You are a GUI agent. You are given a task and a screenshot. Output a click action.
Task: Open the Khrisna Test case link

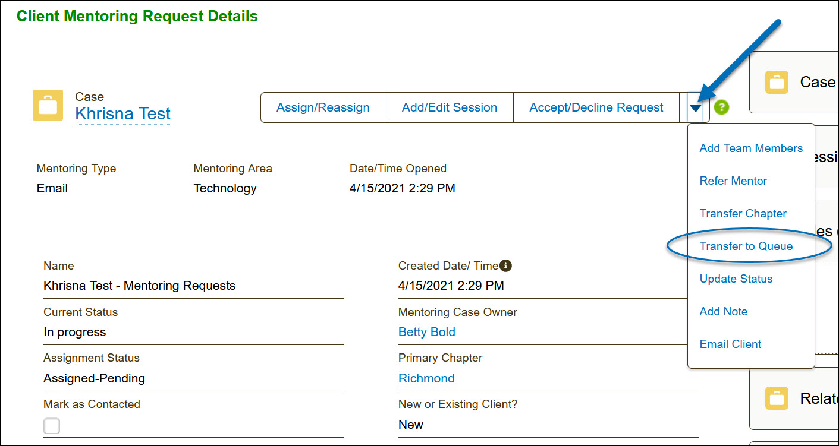click(122, 113)
